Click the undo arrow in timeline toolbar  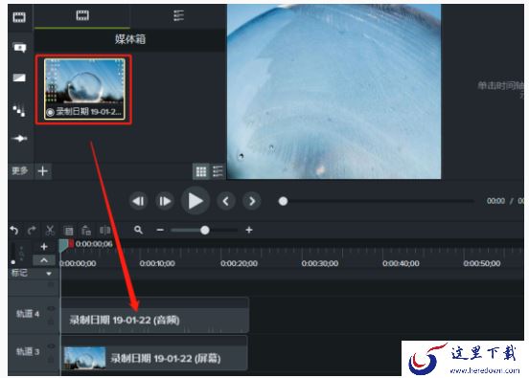tap(14, 231)
